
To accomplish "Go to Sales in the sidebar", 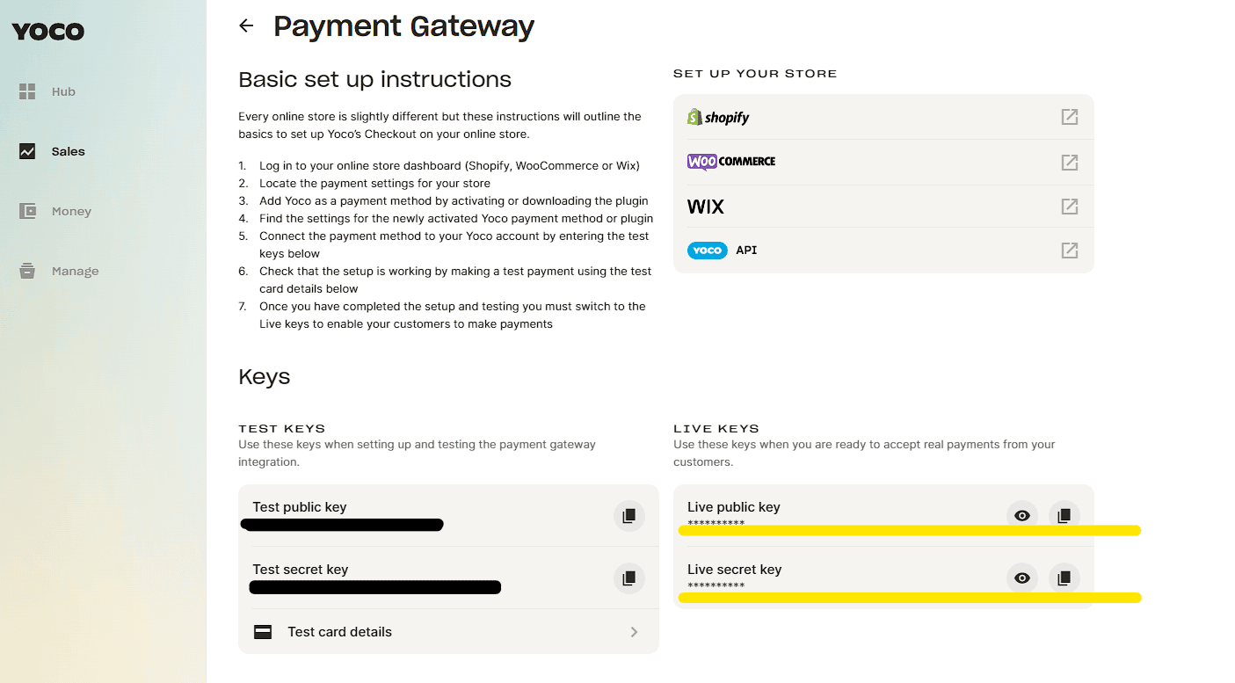I will [x=68, y=151].
